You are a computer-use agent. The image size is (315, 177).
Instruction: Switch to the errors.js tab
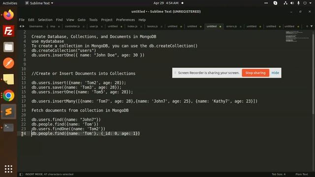pos(231,27)
